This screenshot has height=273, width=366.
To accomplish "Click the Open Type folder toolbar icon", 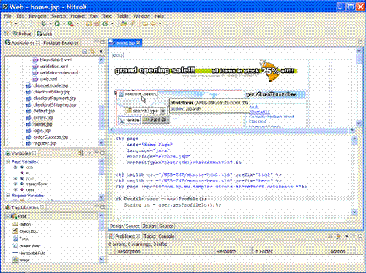I will click(x=124, y=23).
